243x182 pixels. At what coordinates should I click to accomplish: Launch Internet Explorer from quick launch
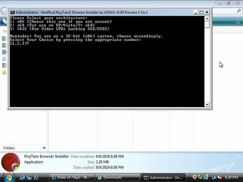tap(36, 177)
